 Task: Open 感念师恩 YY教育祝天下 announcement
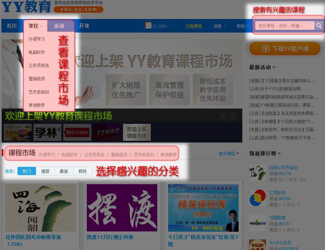(x=282, y=138)
